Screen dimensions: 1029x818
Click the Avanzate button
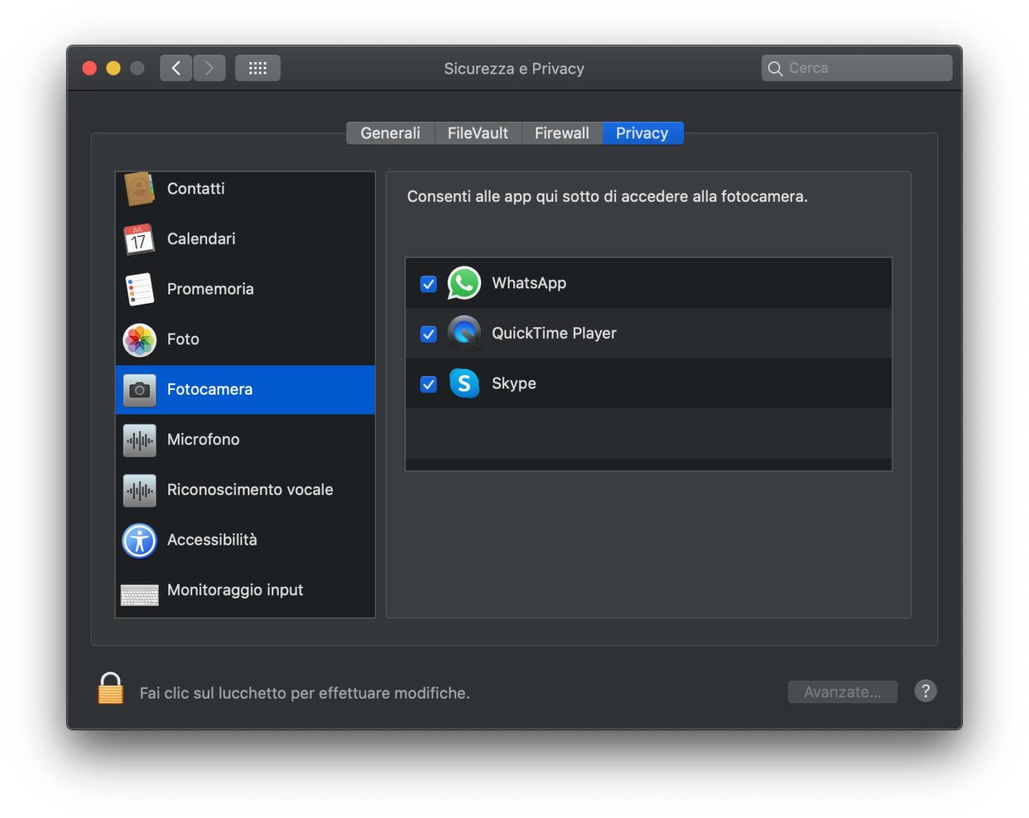pos(842,692)
